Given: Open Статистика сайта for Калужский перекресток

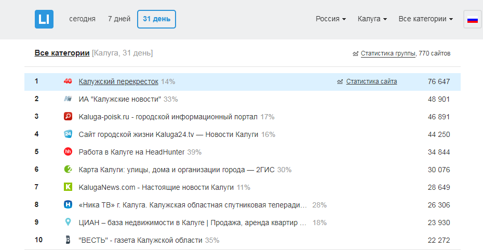Looking at the screenshot, I should coord(371,81).
